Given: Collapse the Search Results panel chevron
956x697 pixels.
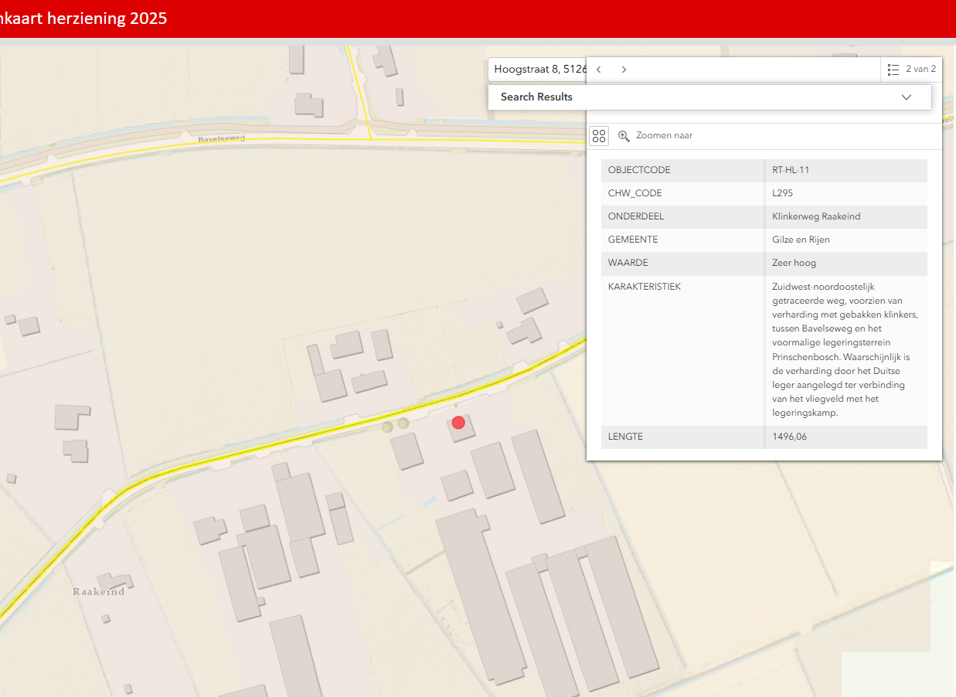Looking at the screenshot, I should pos(907,97).
